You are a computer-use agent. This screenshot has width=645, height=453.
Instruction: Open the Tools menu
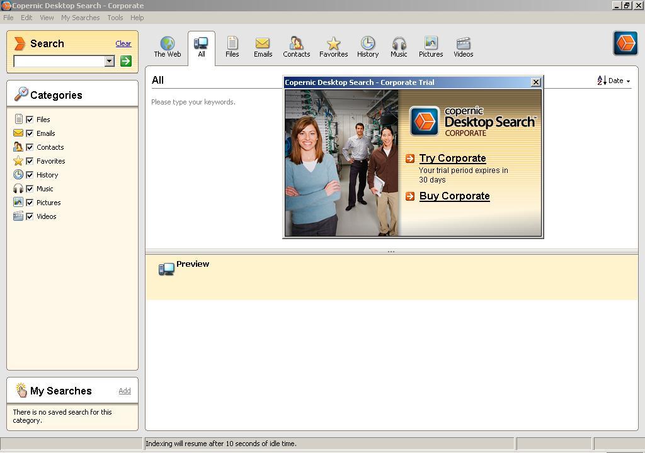coord(115,18)
